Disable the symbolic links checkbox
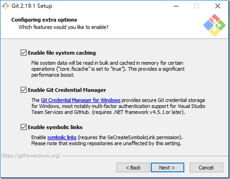The height and width of the screenshot is (179, 230). (x=23, y=127)
